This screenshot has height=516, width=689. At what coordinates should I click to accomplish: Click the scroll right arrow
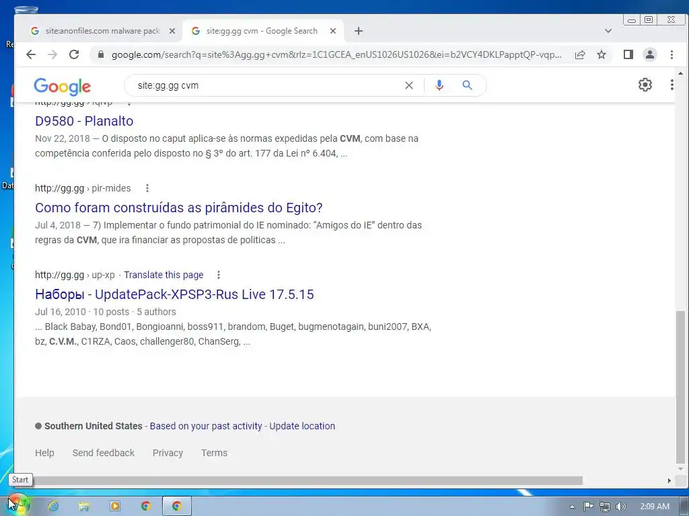[669, 481]
